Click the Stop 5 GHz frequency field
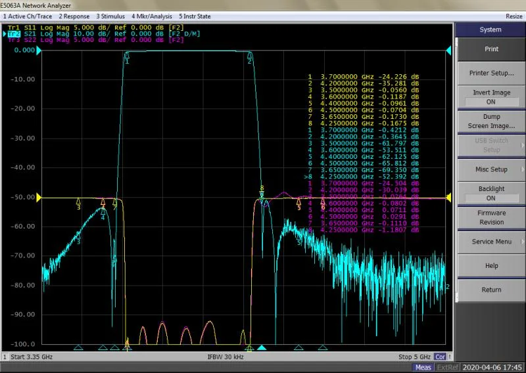 pyautogui.click(x=414, y=357)
